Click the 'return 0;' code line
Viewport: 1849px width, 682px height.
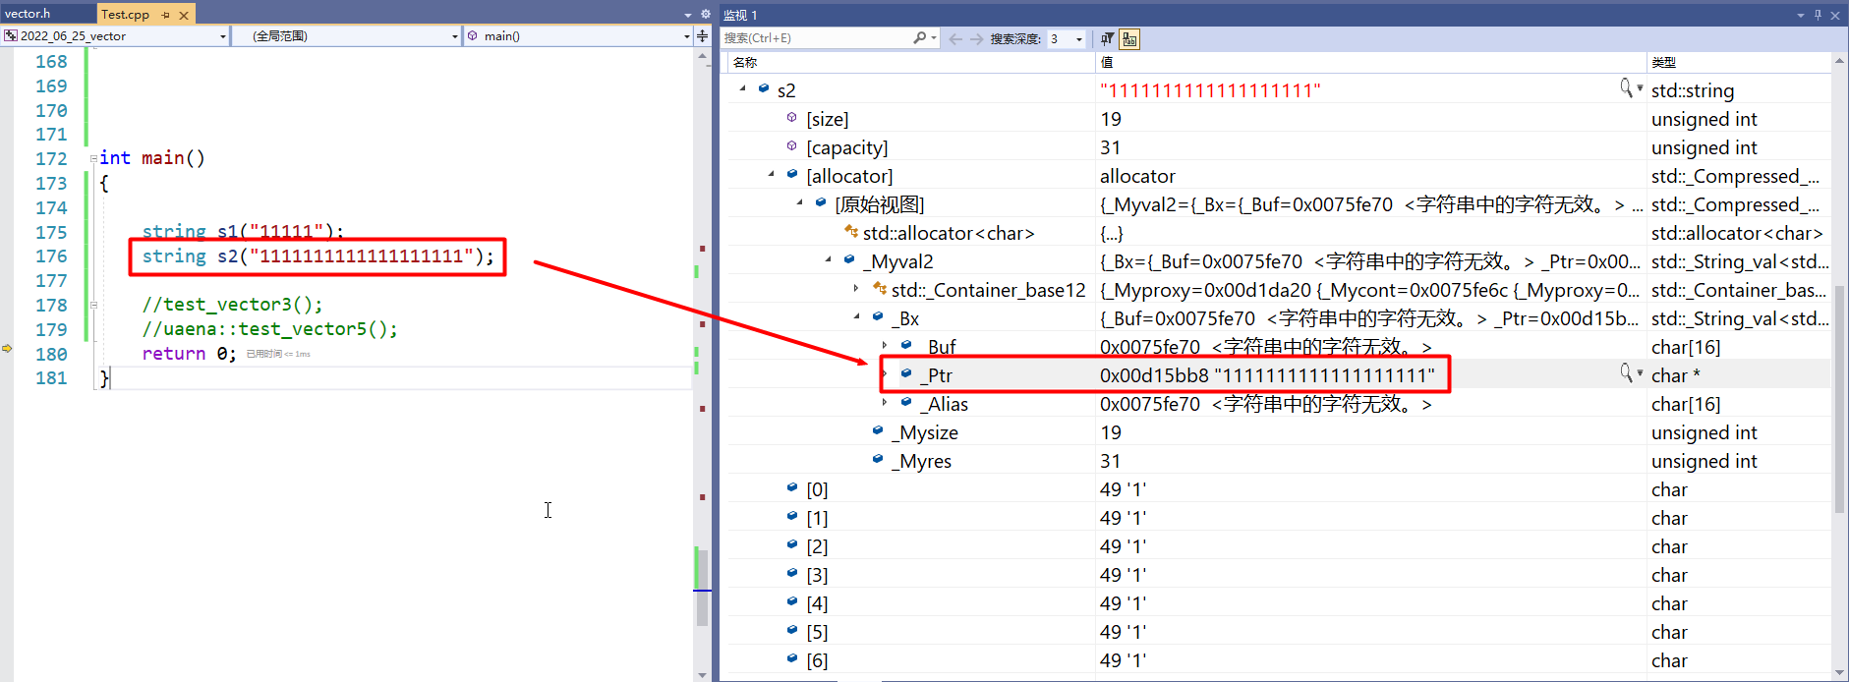[189, 353]
